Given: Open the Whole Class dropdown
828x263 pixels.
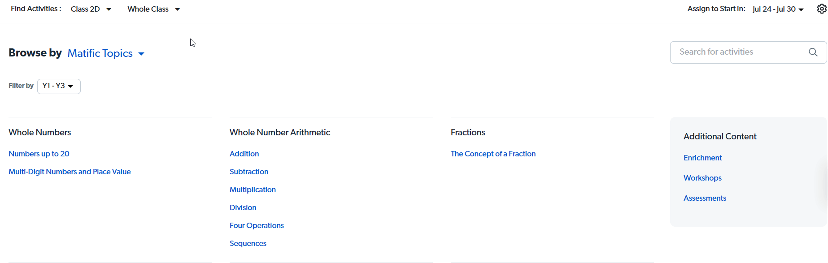Looking at the screenshot, I should tap(153, 9).
